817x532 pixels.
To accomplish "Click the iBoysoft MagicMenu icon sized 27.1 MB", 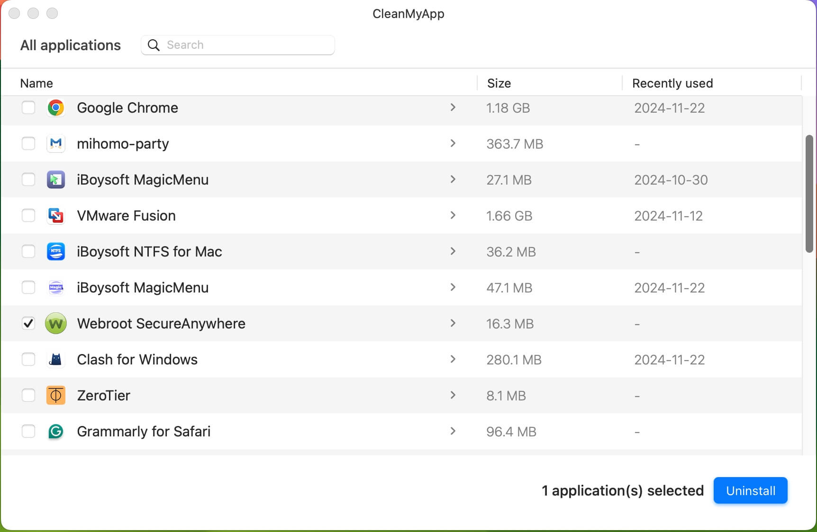I will [x=56, y=180].
